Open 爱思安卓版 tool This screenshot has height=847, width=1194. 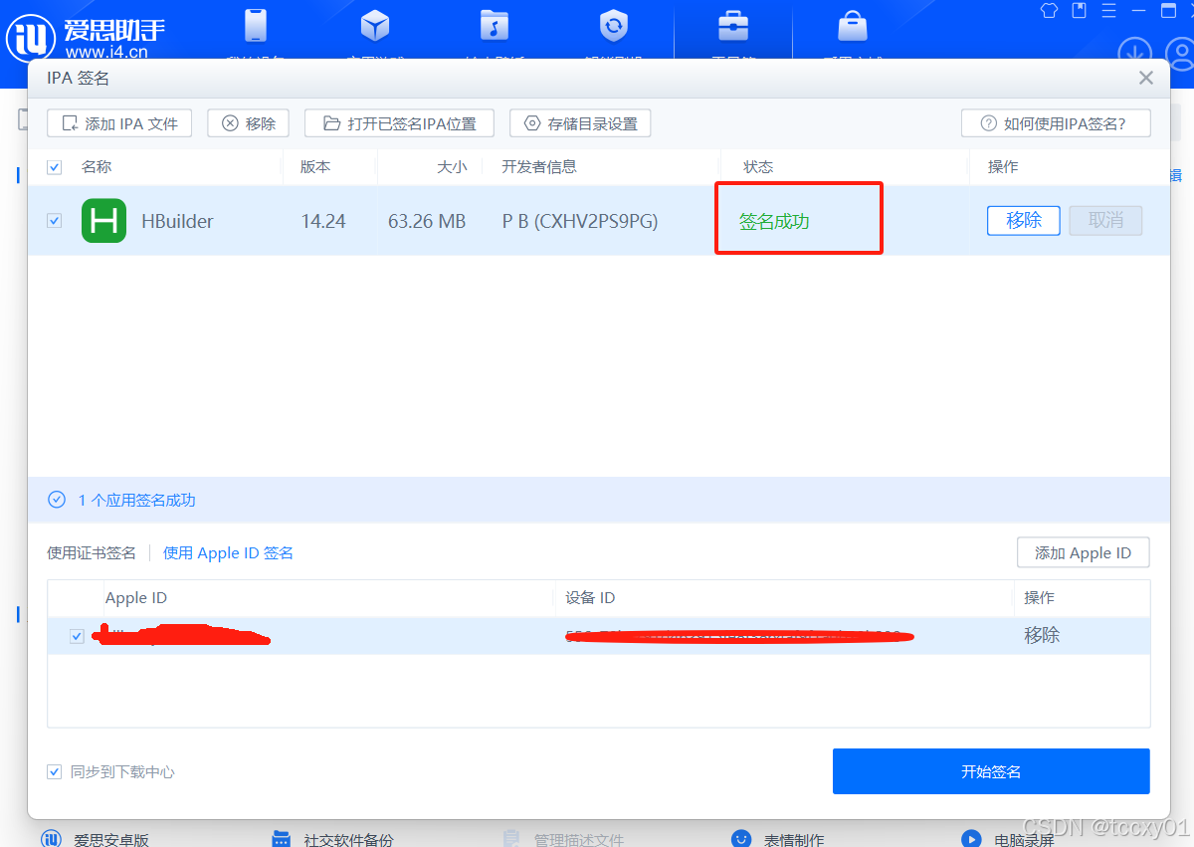96,839
